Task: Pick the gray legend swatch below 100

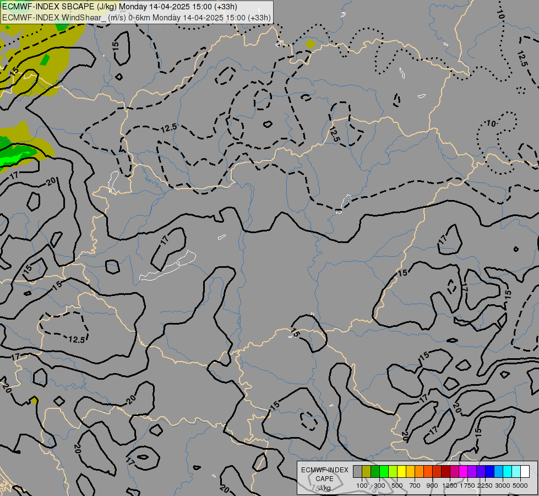Action: [x=357, y=472]
